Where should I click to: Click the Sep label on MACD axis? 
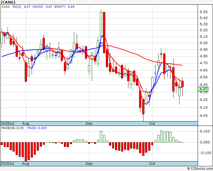(x=89, y=163)
